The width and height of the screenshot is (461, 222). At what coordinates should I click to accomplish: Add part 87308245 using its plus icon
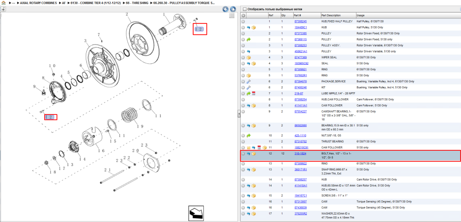pos(243,22)
